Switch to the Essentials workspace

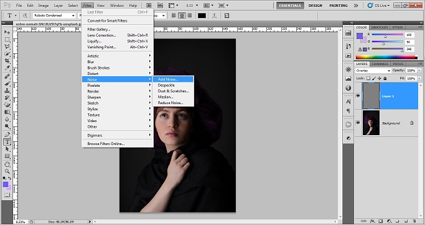(290, 6)
